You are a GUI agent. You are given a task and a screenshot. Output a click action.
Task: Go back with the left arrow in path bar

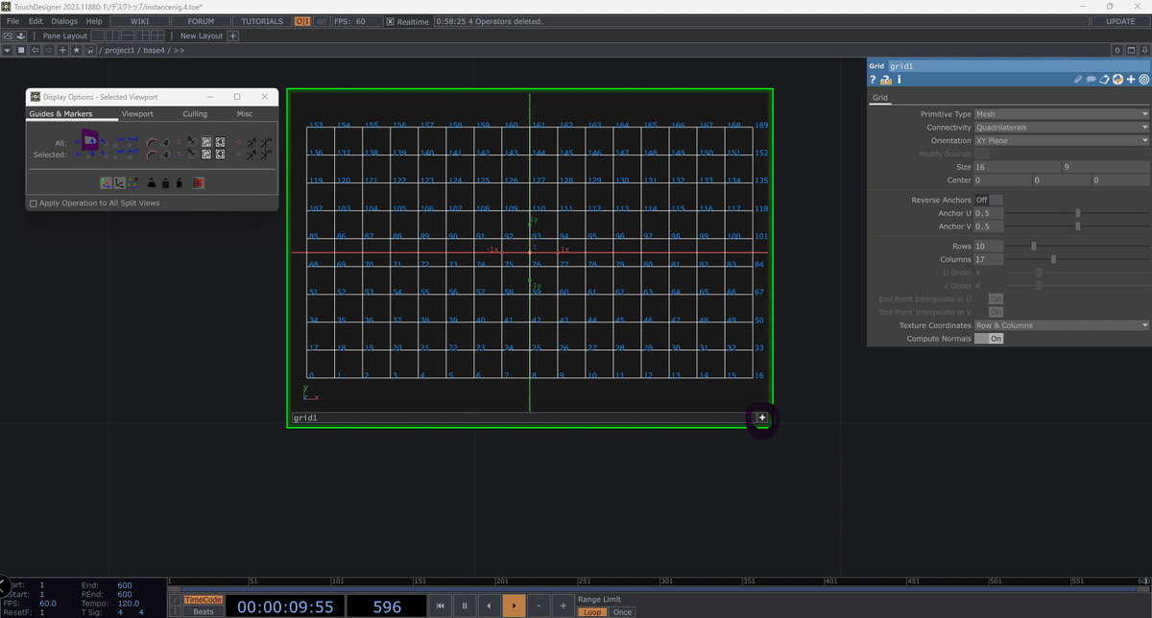click(36, 50)
